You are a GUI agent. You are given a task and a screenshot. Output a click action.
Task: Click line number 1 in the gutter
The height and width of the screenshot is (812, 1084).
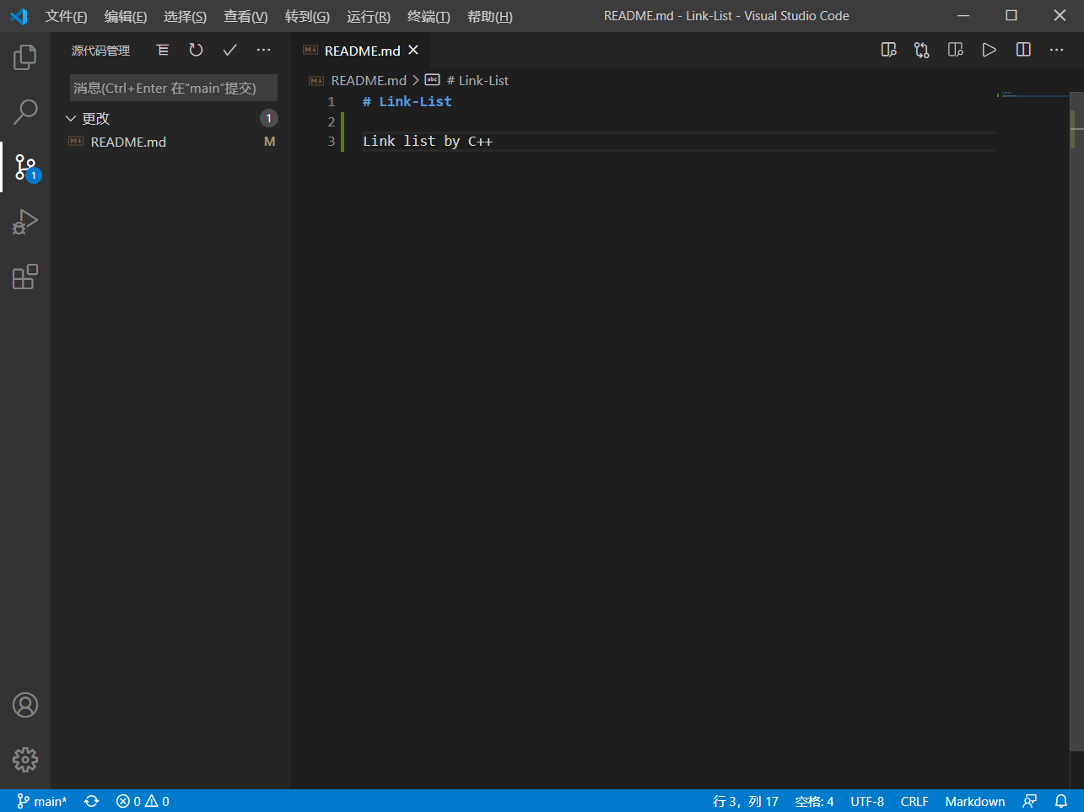(x=332, y=101)
